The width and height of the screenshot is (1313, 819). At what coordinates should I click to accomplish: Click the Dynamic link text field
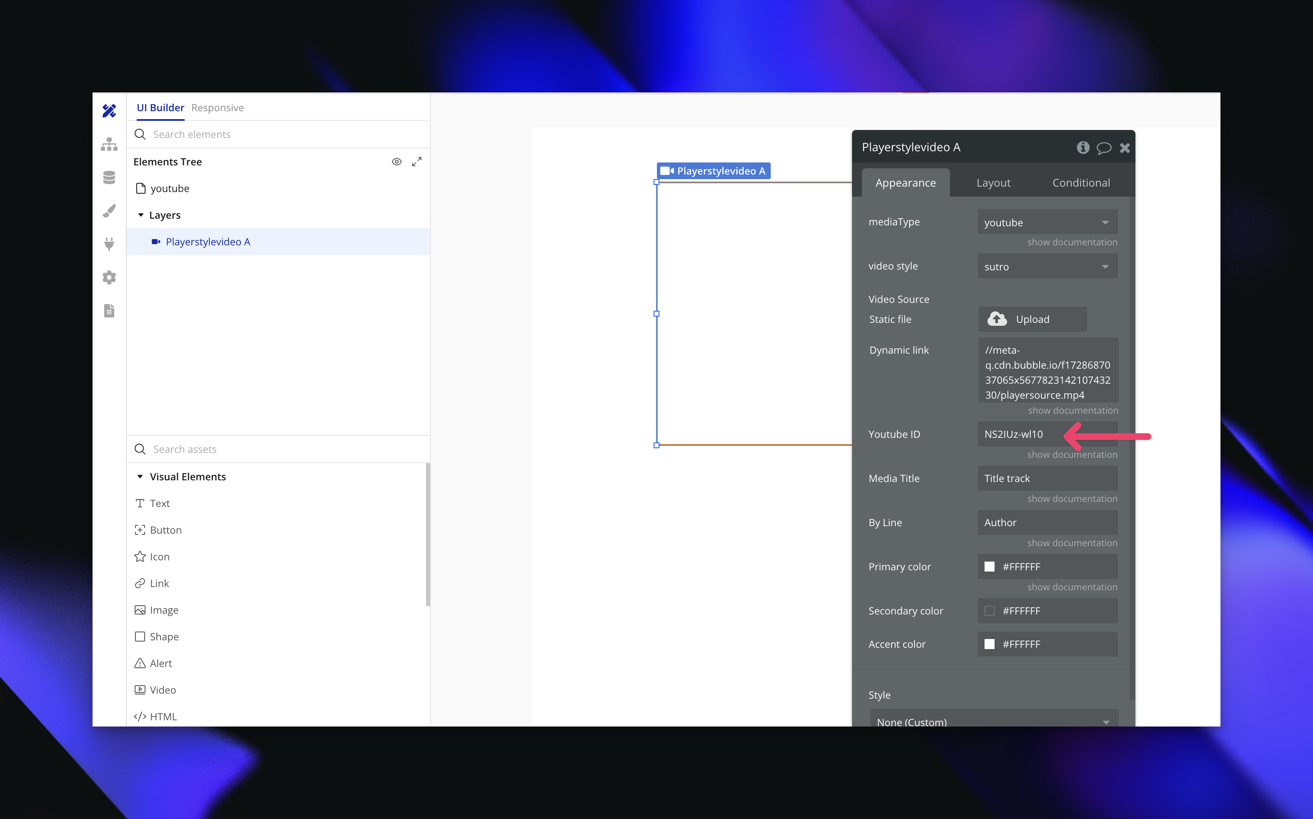click(x=1049, y=370)
